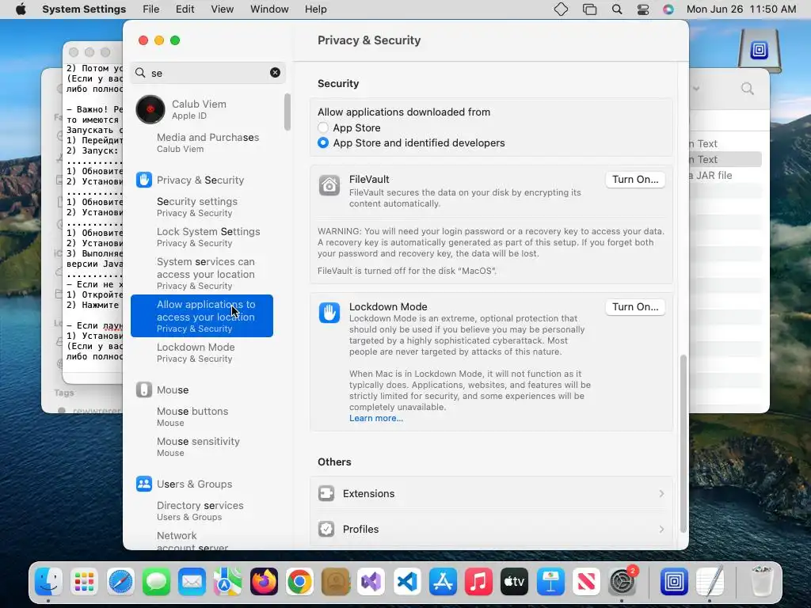Select Users & Groups sidebar icon
811x608 pixels.
click(x=144, y=484)
